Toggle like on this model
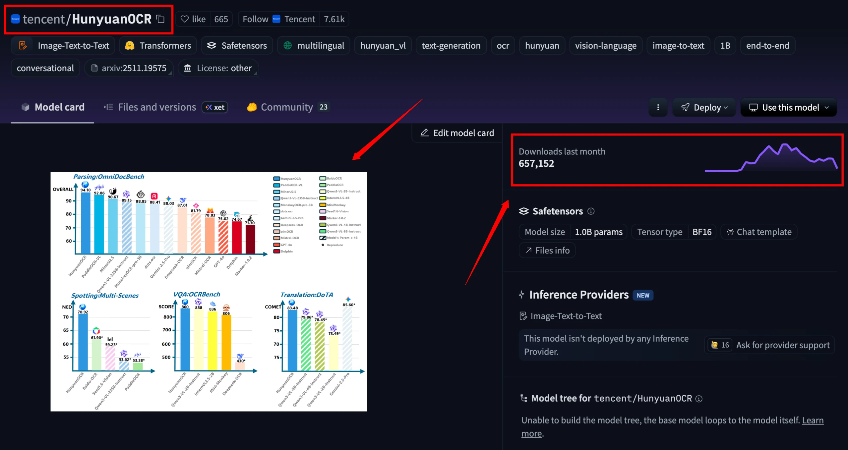 (198, 19)
